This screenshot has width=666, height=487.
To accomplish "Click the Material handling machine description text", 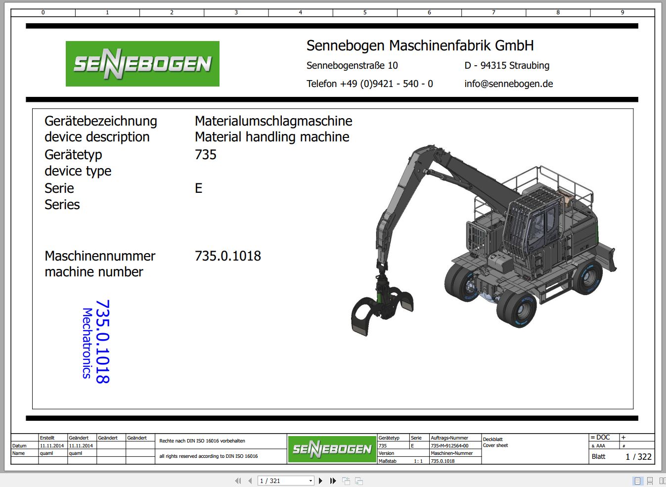I will pyautogui.click(x=272, y=137).
